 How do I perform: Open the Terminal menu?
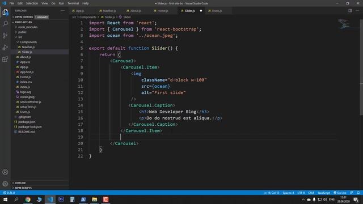(x=73, y=3)
